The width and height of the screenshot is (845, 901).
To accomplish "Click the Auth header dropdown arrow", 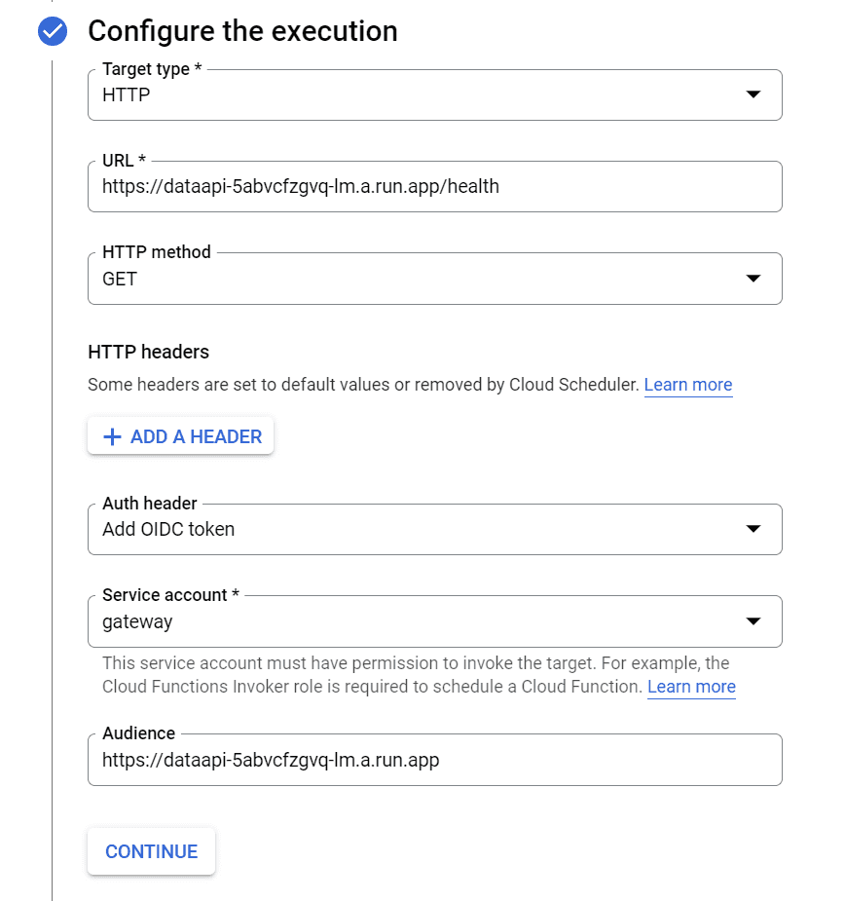I will tap(753, 529).
